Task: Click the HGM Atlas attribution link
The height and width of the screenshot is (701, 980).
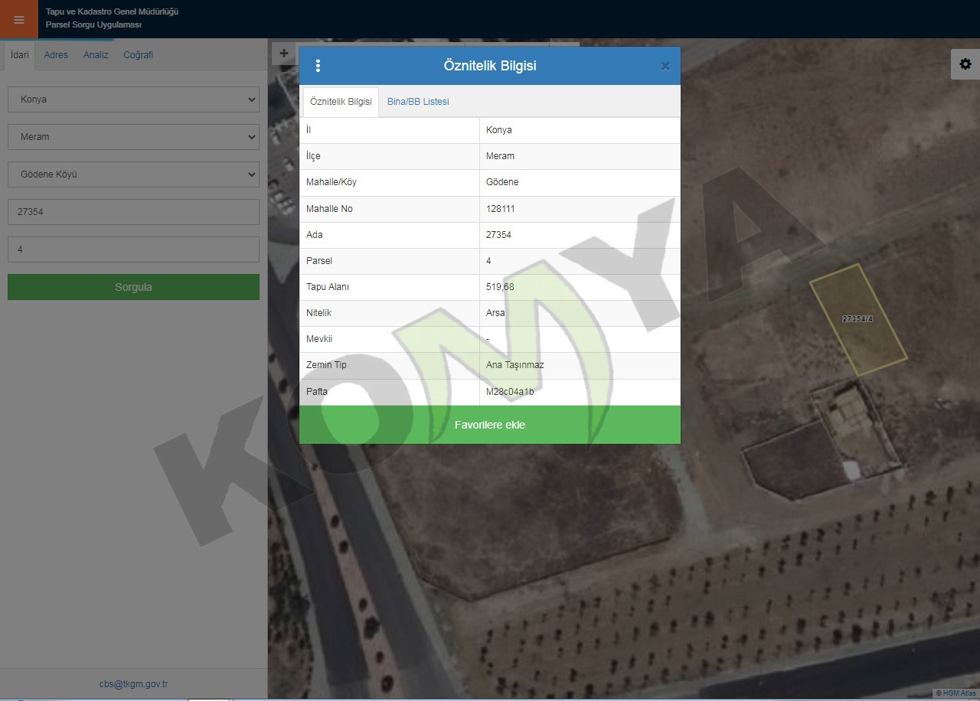Action: pyautogui.click(x=959, y=693)
